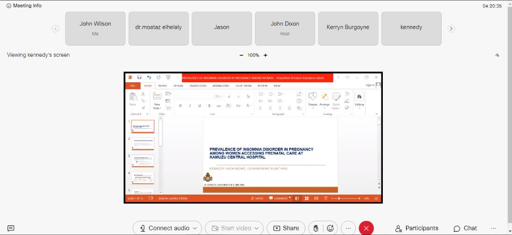This screenshot has height=235, width=512.
Task: Toggle closed captions icon at bottom left
Action: (11, 228)
